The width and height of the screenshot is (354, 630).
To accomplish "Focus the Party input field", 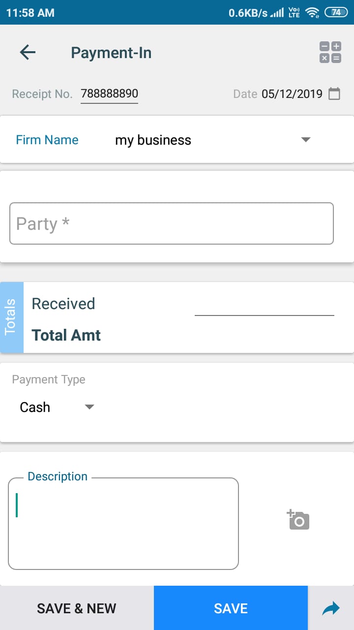I will pos(172,223).
